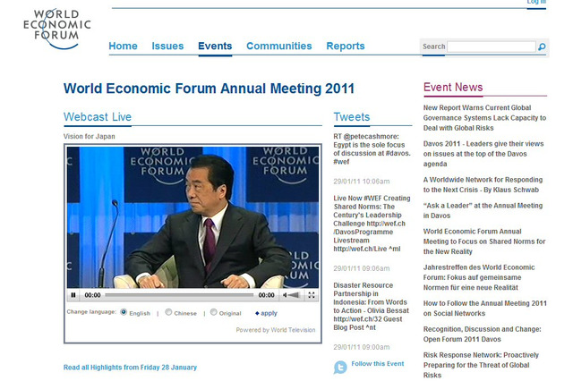The image size is (573, 381).
Task: Click the search magnifier icon
Action: (x=542, y=47)
